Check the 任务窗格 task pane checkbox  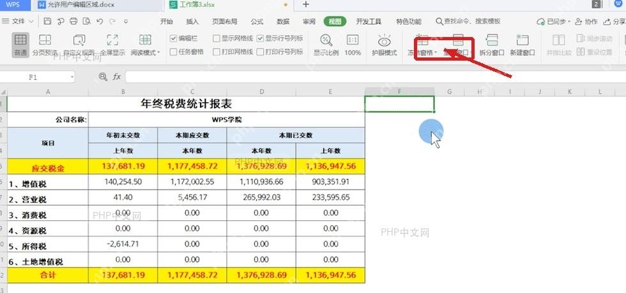173,52
